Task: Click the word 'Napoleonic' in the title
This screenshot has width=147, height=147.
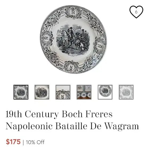Action: point(29,126)
